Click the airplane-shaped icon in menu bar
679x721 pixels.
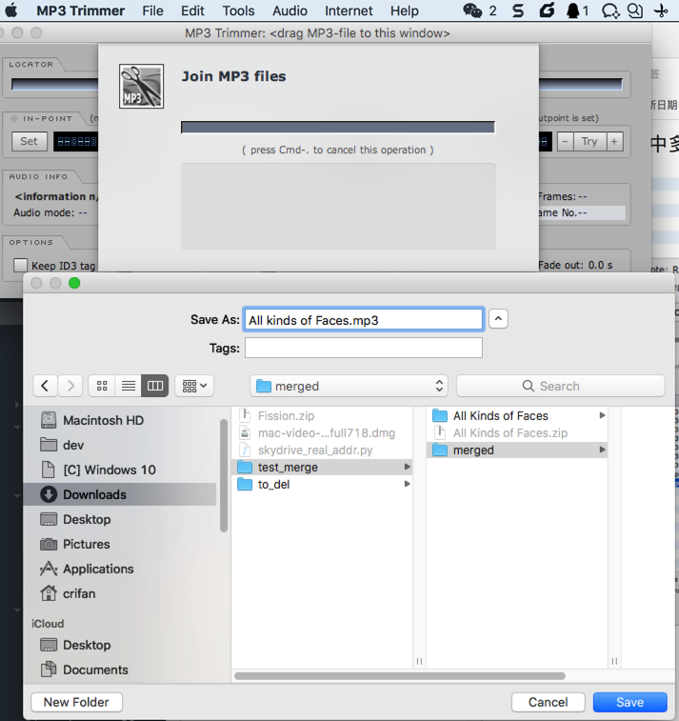661,10
